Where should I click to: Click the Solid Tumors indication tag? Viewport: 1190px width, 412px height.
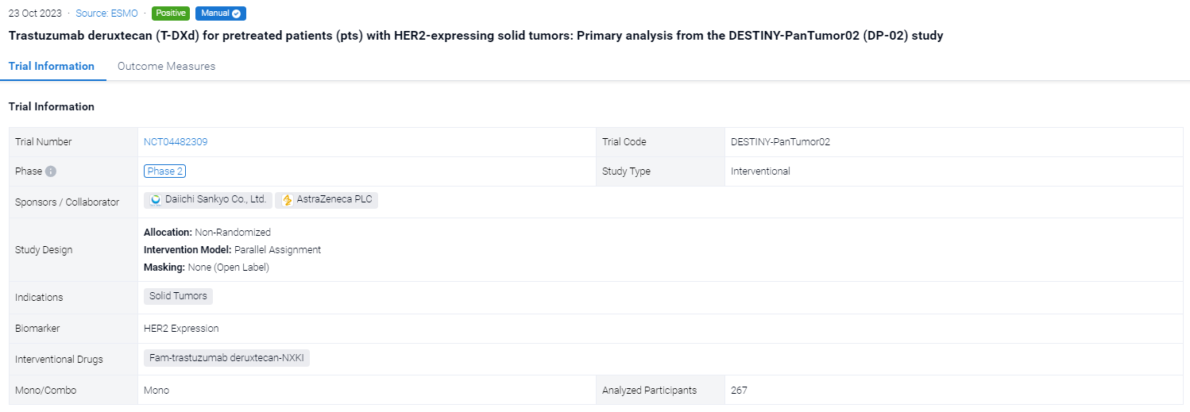(178, 296)
